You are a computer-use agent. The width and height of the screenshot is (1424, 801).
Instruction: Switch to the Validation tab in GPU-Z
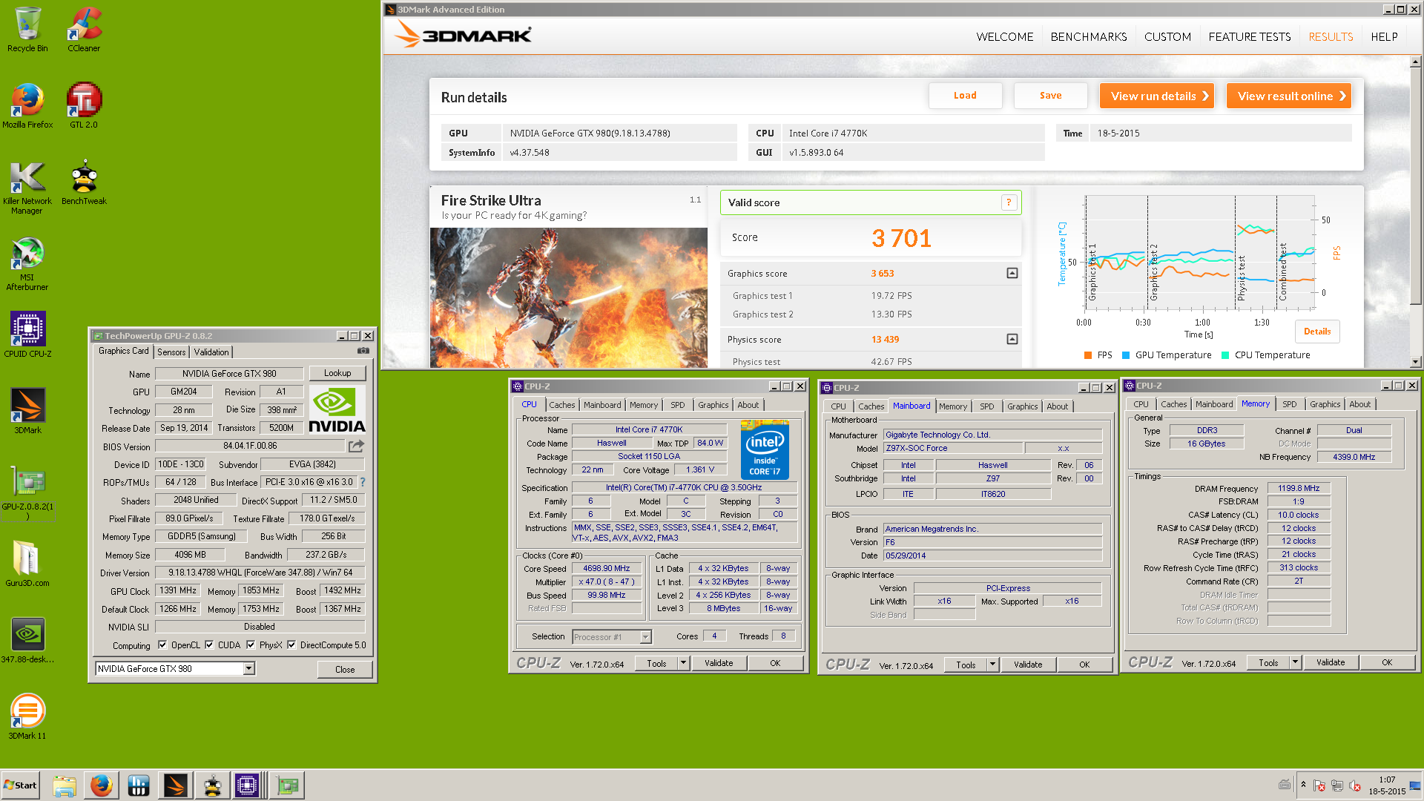point(211,352)
